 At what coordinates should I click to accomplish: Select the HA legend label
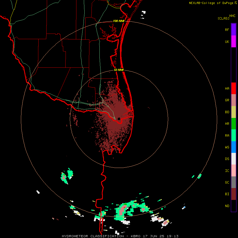pyautogui.click(x=227, y=89)
